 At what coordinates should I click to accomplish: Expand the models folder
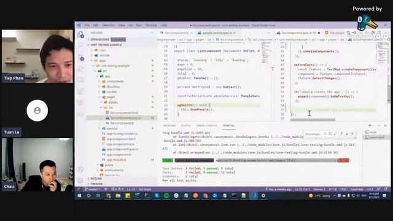click(112, 92)
